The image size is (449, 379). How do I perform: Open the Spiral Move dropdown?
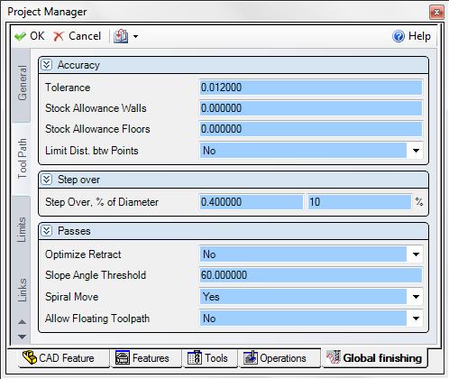tap(416, 297)
